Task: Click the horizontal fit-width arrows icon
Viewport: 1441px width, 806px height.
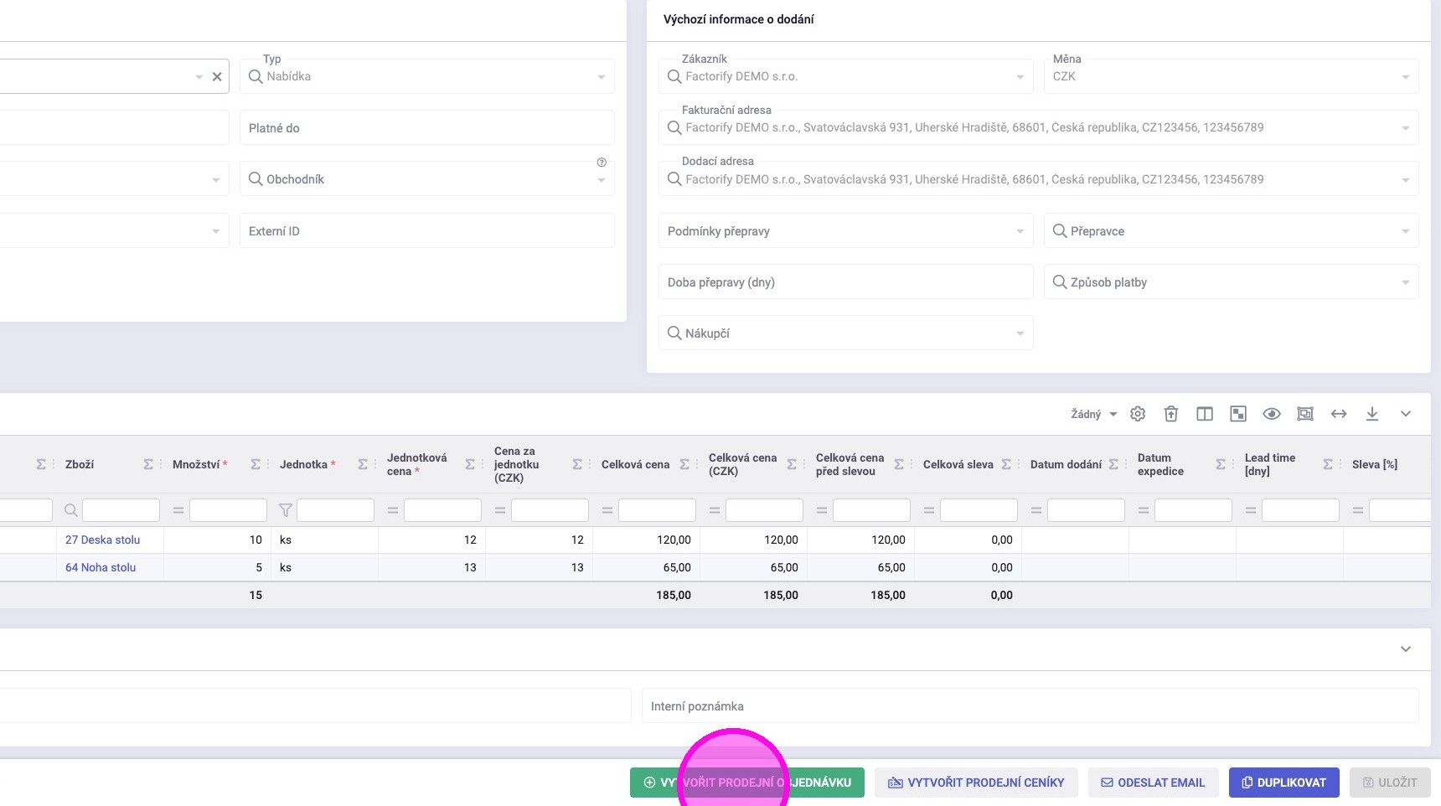Action: (x=1339, y=414)
